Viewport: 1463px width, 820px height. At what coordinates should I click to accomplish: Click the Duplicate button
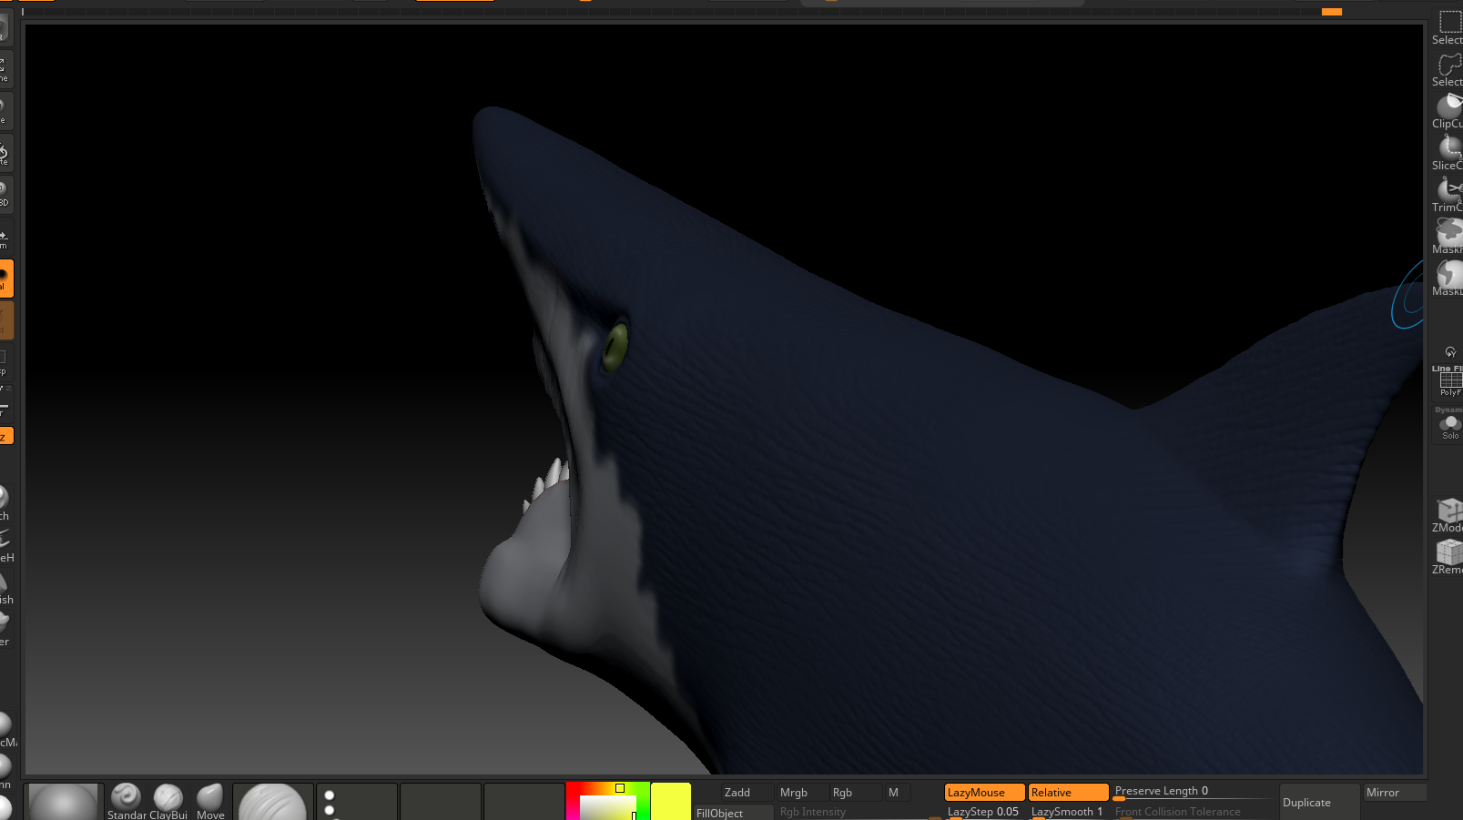coord(1319,802)
